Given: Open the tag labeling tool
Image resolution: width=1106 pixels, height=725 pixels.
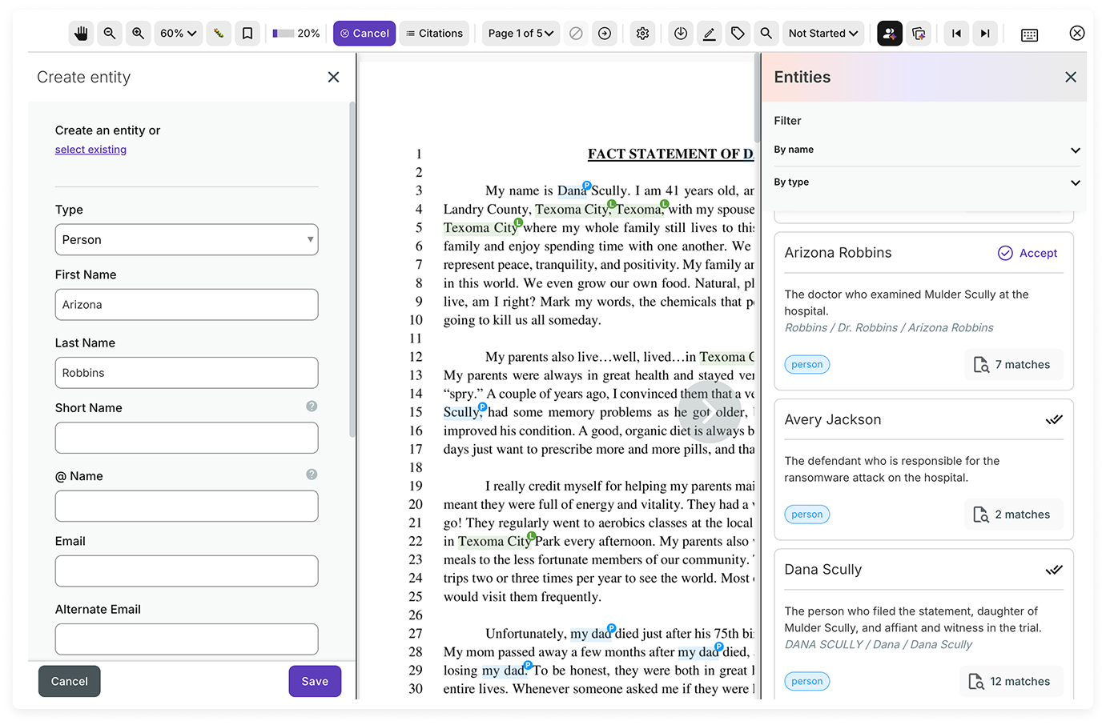Looking at the screenshot, I should click(738, 33).
